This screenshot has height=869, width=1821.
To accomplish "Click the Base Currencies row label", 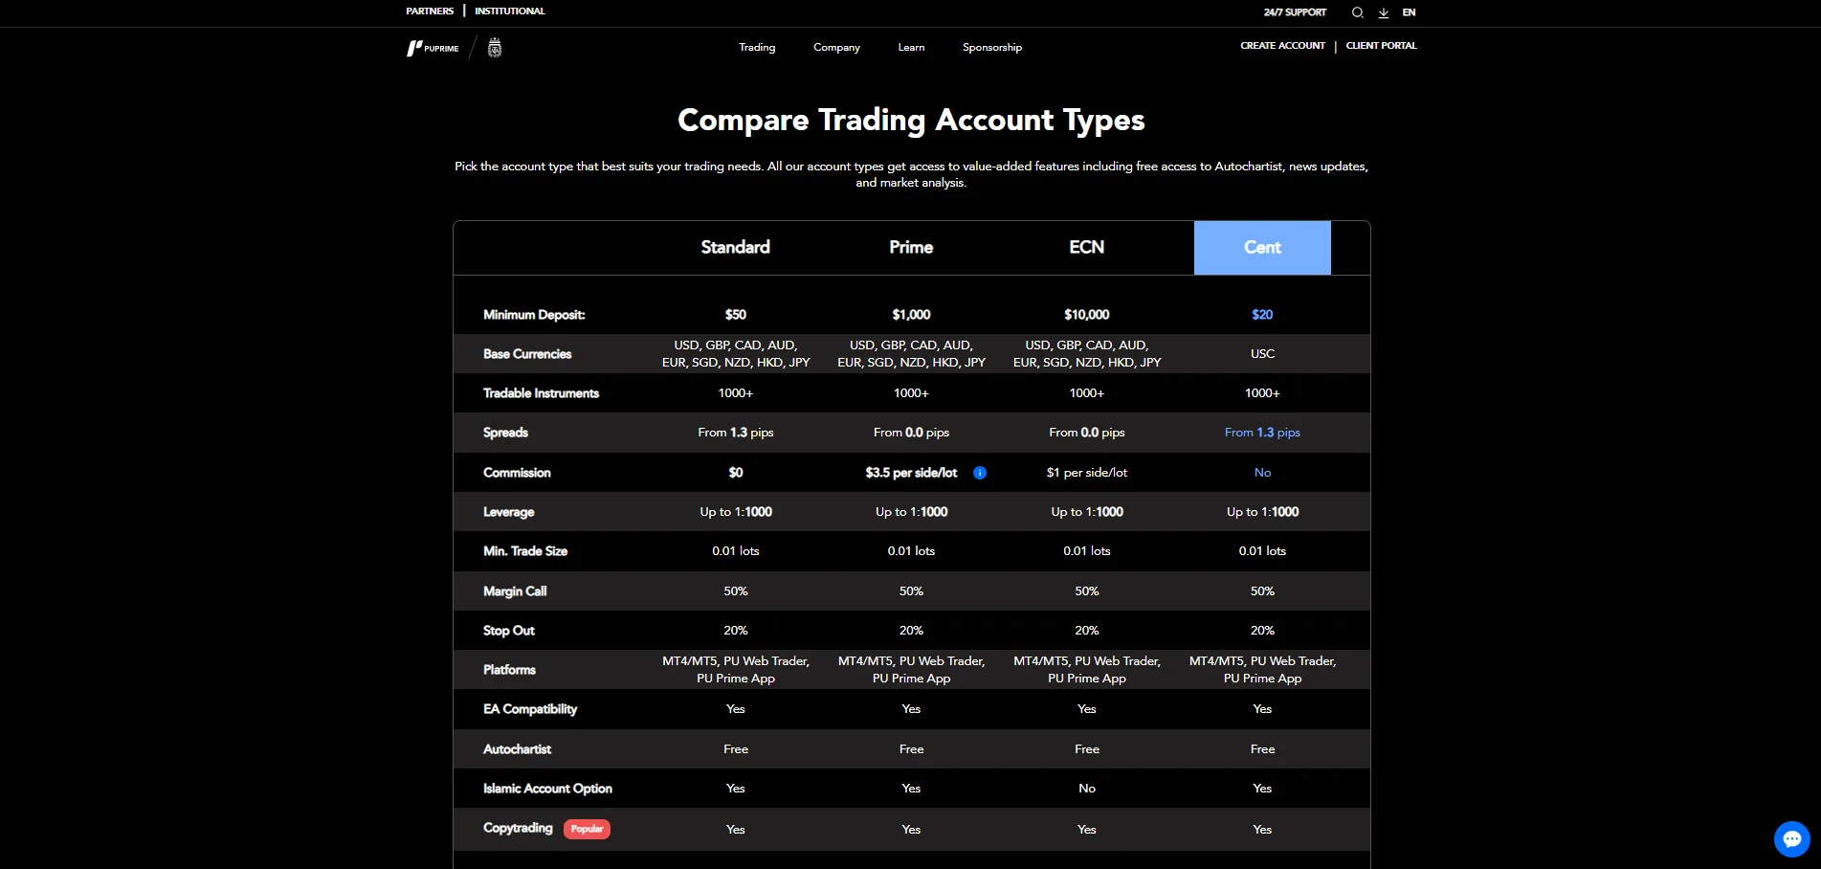I will (x=527, y=354).
